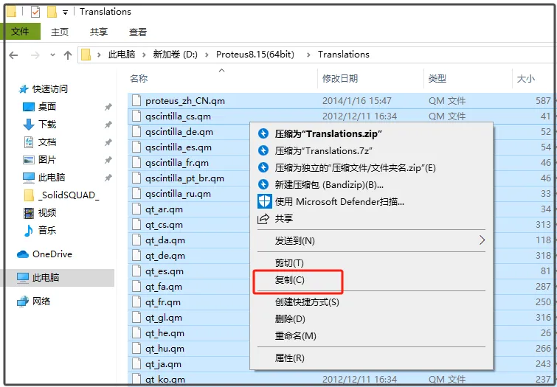
Task: Choose 剪切(T) from the context menu
Action: [x=371, y=263]
